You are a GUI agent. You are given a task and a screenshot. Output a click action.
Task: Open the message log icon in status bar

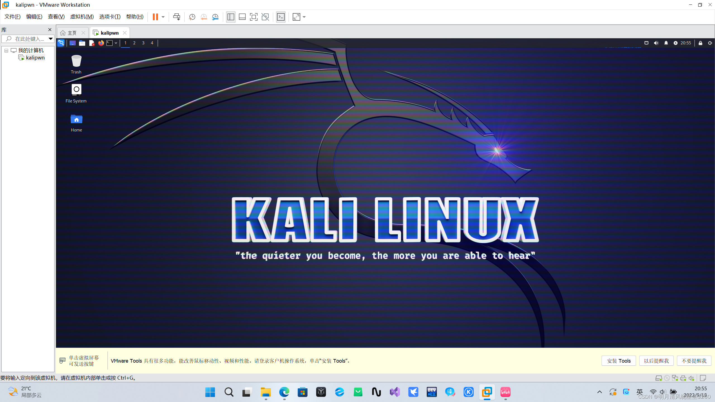703,378
